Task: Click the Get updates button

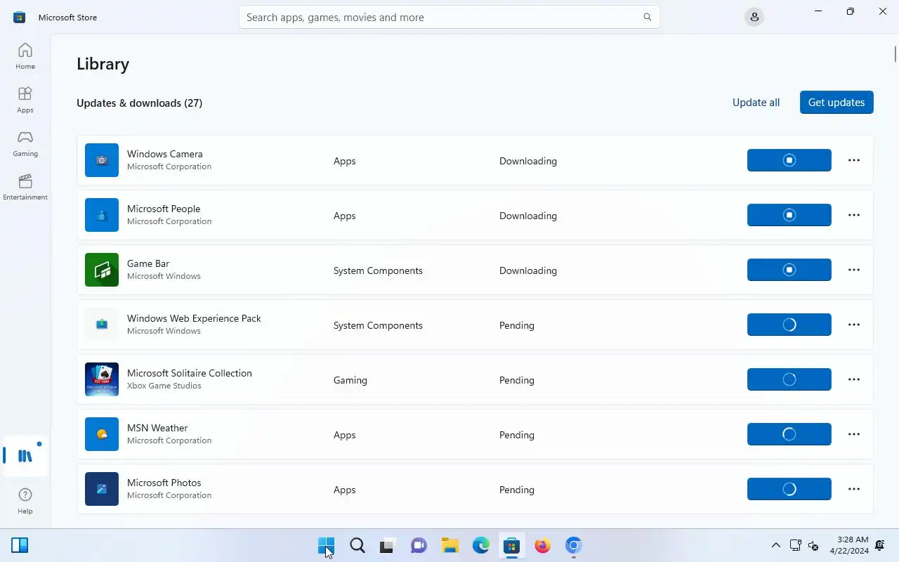Action: click(x=836, y=103)
